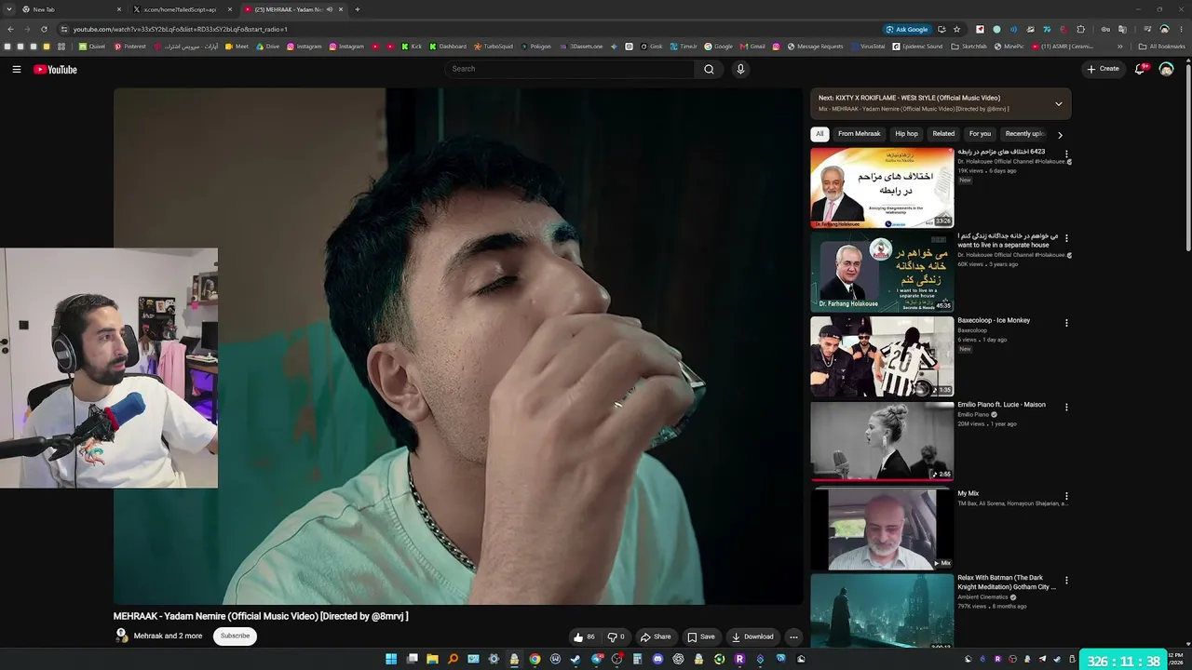
Task: Mute audio on the MEHRAAK tab
Action: [x=330, y=9]
